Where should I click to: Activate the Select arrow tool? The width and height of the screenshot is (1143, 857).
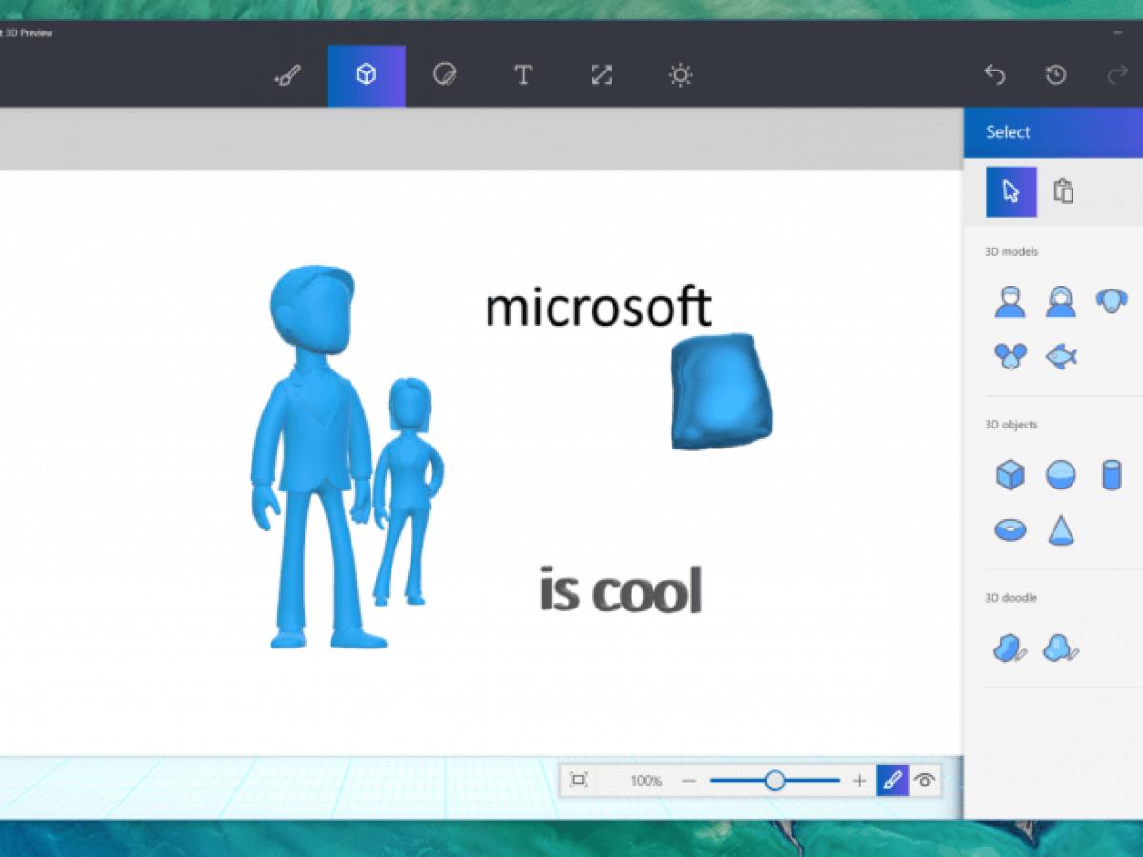point(1011,191)
